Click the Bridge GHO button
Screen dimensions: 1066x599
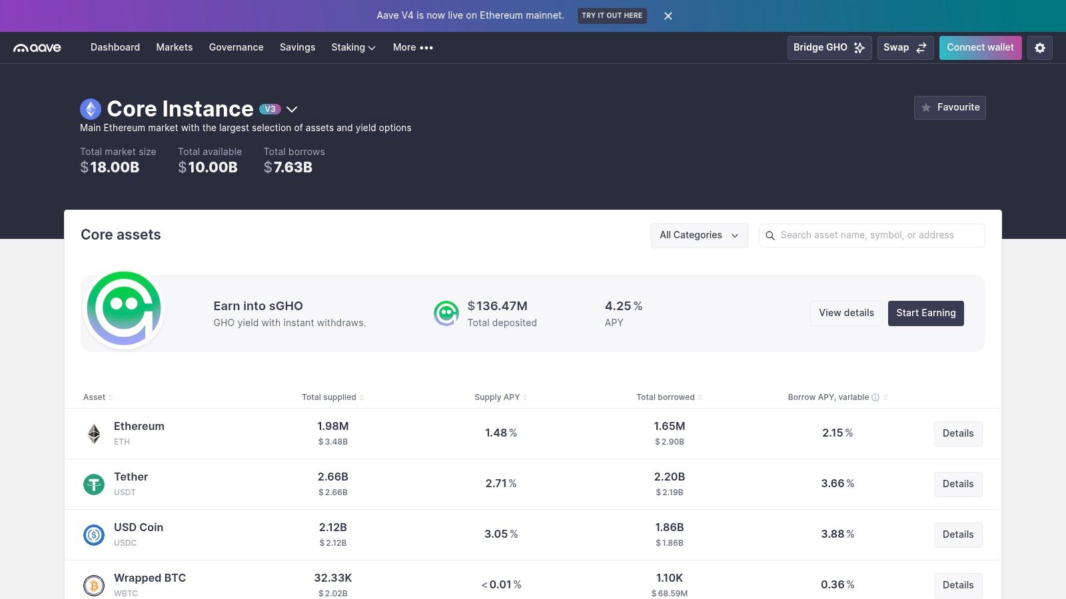829,48
